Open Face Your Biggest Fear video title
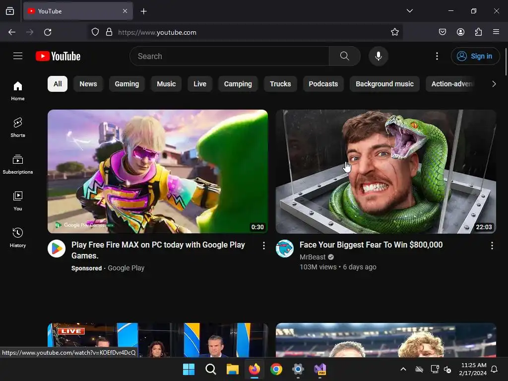This screenshot has height=381, width=508. click(x=371, y=245)
